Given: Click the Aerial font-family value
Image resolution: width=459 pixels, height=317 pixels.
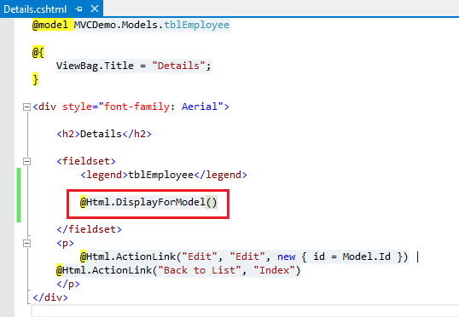Looking at the screenshot, I should [200, 107].
